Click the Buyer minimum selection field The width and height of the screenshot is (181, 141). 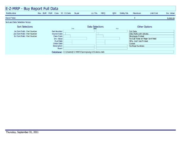(78, 48)
